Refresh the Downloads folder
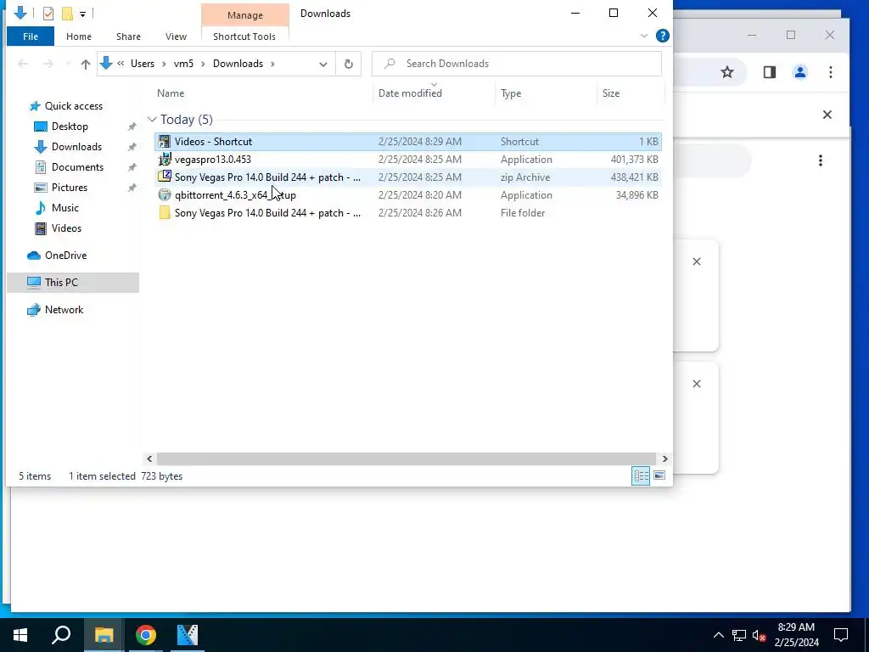Viewport: 869px width, 652px height. click(349, 64)
